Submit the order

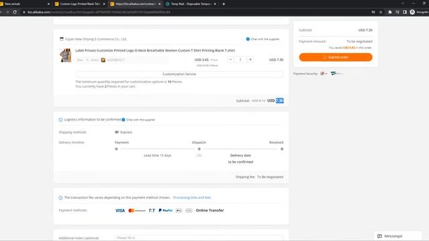335,57
